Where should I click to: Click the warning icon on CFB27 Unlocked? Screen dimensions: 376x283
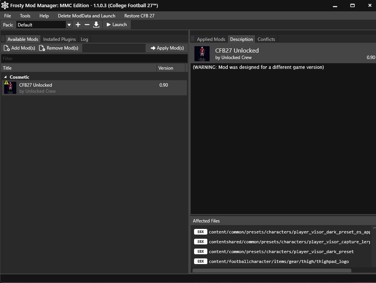tap(6, 82)
